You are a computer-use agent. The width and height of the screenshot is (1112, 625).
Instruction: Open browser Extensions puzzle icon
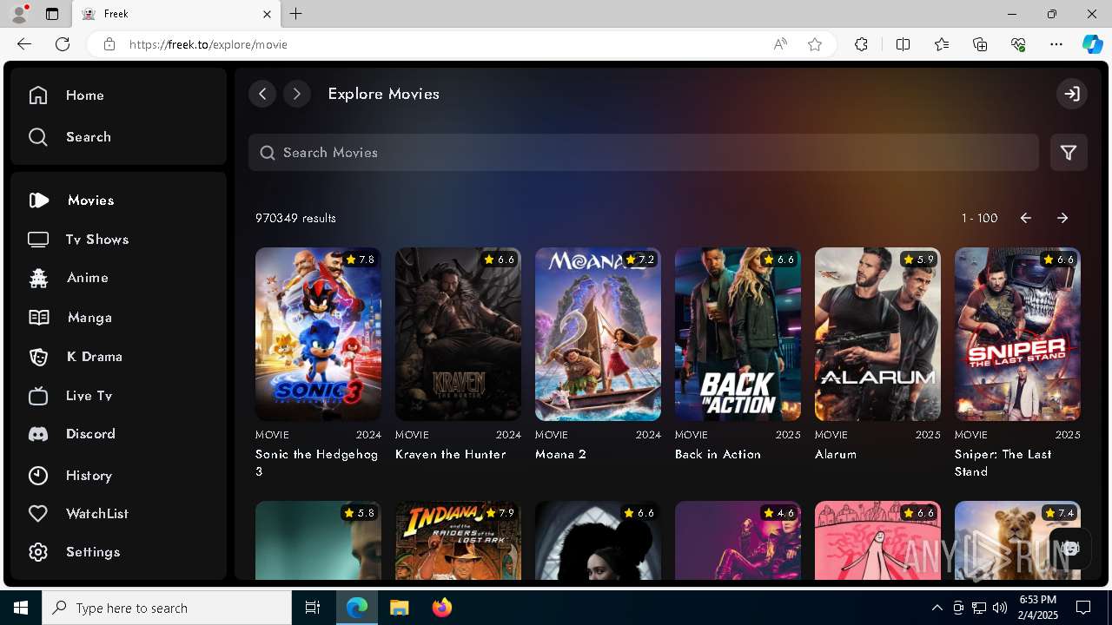[x=861, y=44]
